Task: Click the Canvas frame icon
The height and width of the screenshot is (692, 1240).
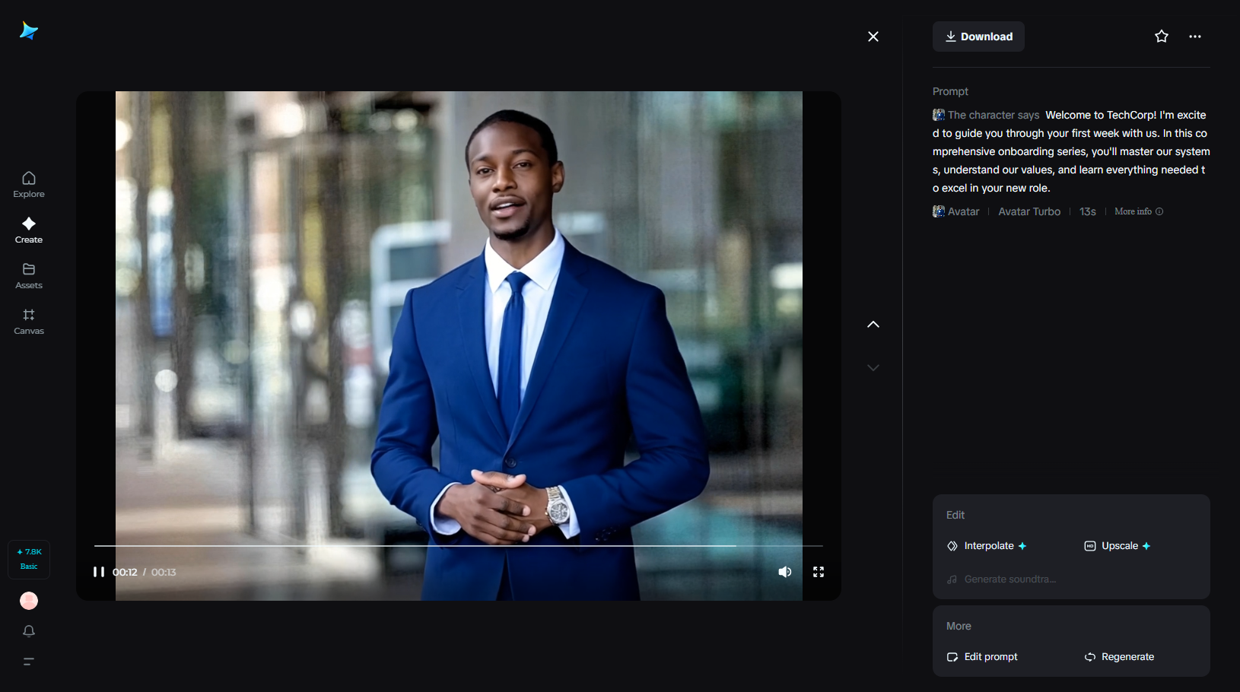Action: pyautogui.click(x=29, y=315)
